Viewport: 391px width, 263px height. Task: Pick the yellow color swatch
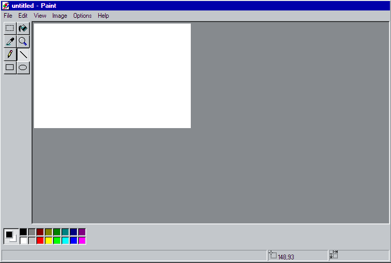coord(49,241)
